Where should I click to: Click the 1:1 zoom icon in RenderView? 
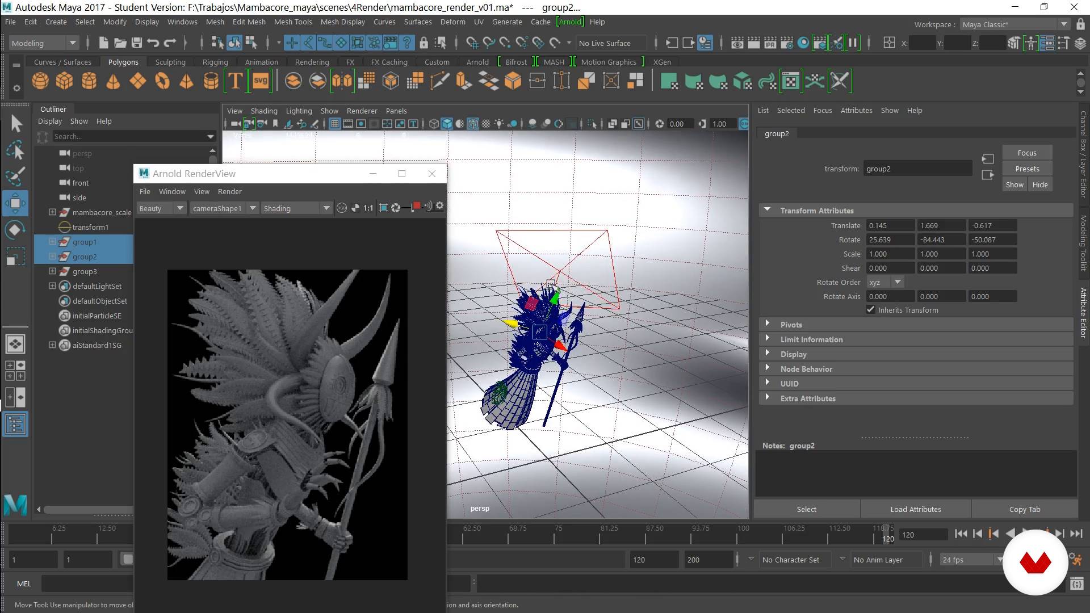point(368,208)
